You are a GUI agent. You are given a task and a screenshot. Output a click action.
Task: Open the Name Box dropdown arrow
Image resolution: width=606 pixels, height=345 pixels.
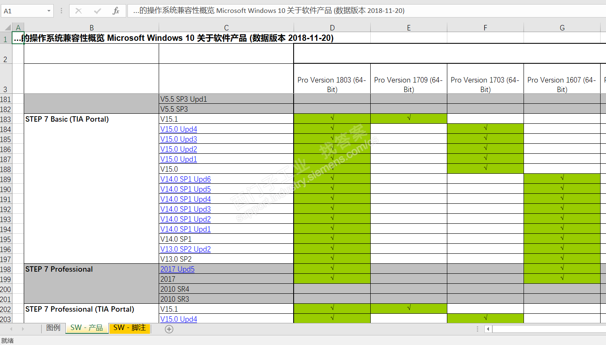[x=49, y=11]
